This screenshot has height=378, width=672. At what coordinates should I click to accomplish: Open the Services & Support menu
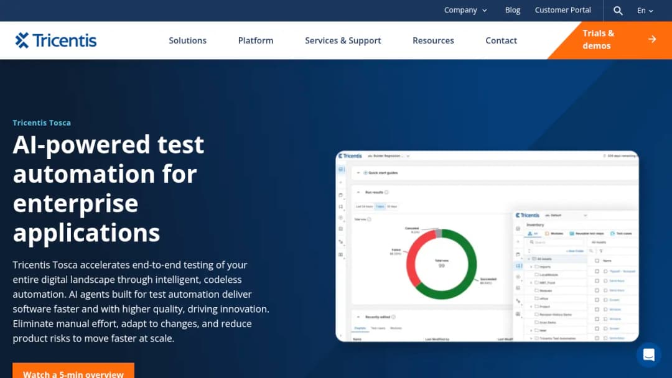(343, 40)
